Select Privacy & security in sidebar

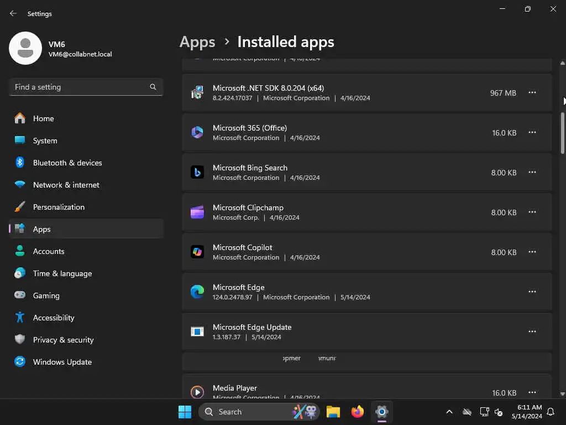[63, 340]
